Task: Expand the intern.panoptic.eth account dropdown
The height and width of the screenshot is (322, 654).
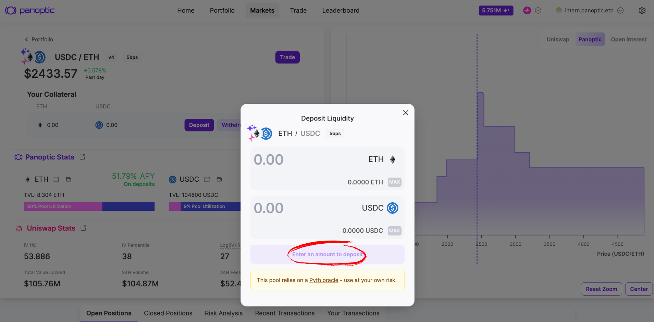Action: tap(620, 11)
